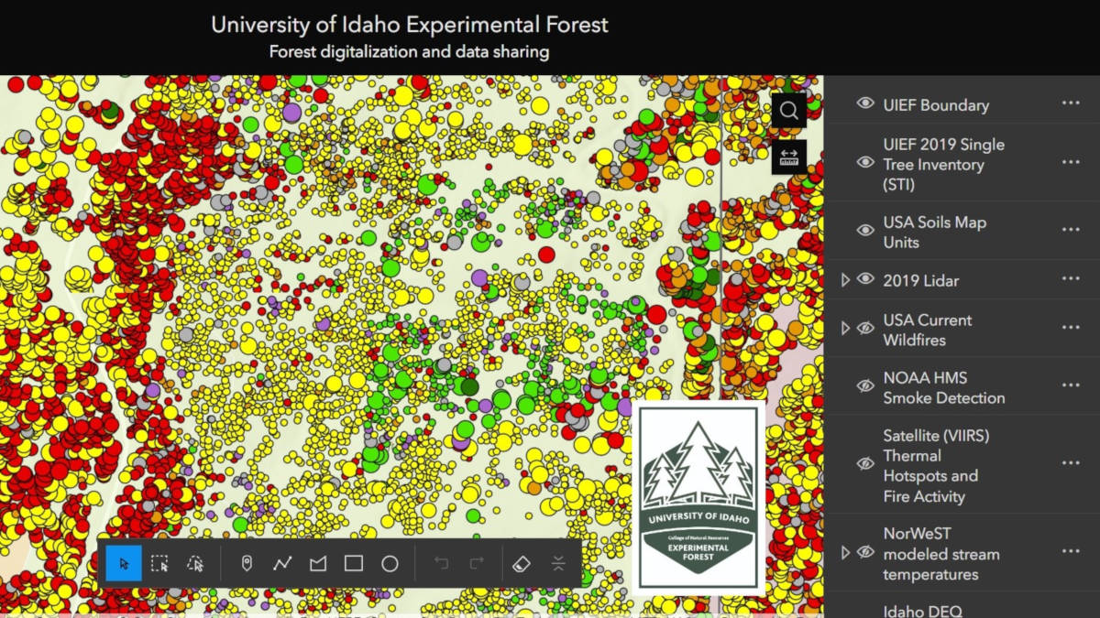The width and height of the screenshot is (1100, 618).
Task: Click the USA Soils Map Units label
Action: click(934, 233)
